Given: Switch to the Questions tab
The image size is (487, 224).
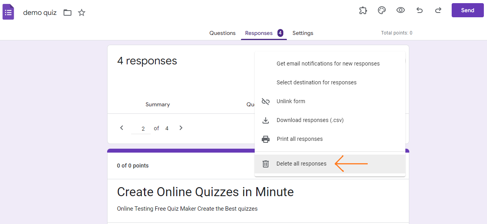Looking at the screenshot, I should [x=222, y=33].
